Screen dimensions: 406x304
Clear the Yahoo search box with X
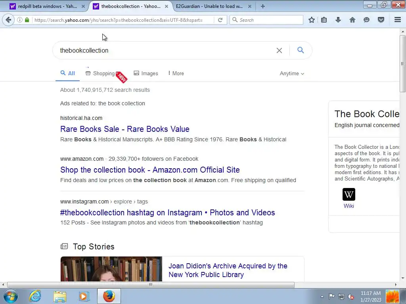pos(279,50)
